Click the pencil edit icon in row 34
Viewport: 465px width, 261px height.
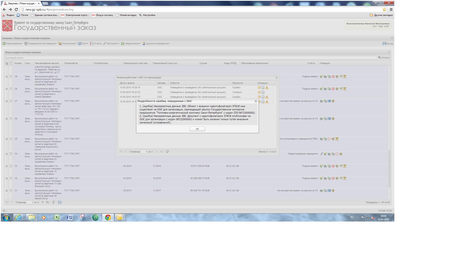tap(321, 154)
